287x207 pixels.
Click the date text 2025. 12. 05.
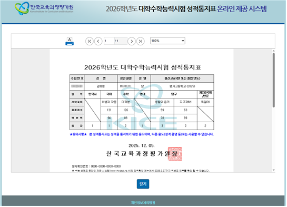point(142,146)
